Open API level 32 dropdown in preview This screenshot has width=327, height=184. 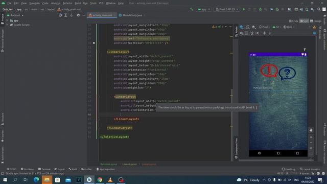(x=276, y=27)
